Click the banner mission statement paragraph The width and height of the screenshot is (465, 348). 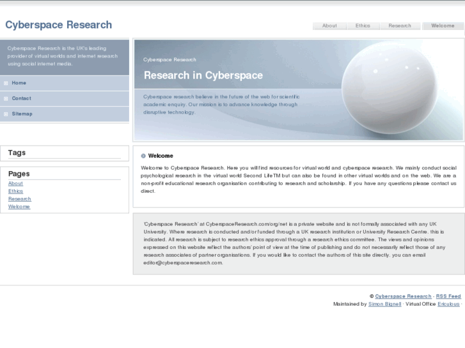click(x=221, y=105)
